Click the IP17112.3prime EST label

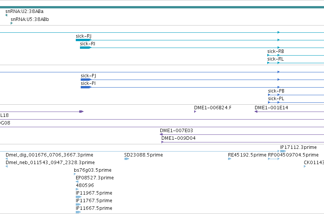(x=298, y=147)
